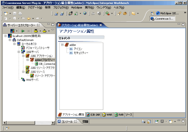Open the MyEclipse menu
Viewport: 188px width, 132px height.
(x=77, y=8)
